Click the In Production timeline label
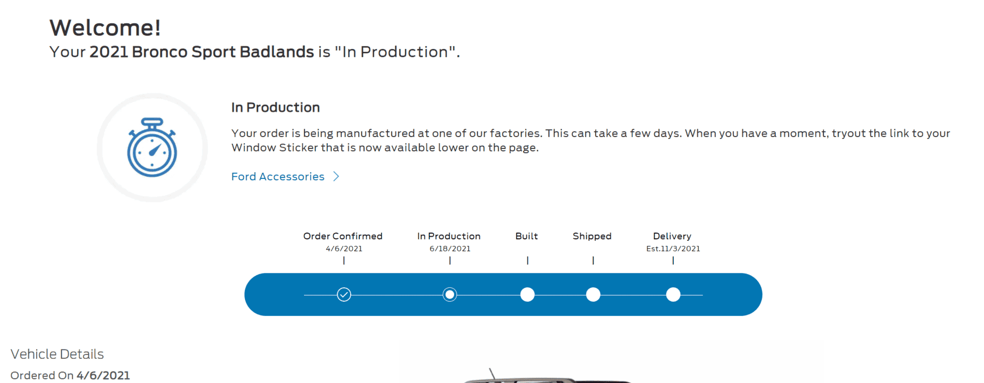Screen dimensions: 984x383 coord(449,236)
